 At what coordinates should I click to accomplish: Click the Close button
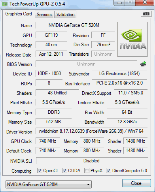click(136, 183)
